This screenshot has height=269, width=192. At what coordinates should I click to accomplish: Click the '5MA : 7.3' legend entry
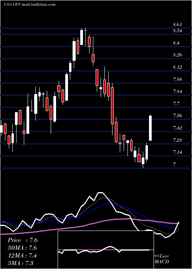(21, 263)
